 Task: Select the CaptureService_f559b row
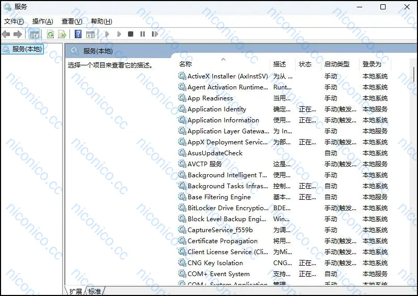pyautogui.click(x=283, y=230)
